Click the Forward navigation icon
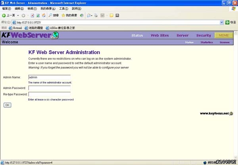The height and width of the screenshot is (165, 238). tap(23, 16)
